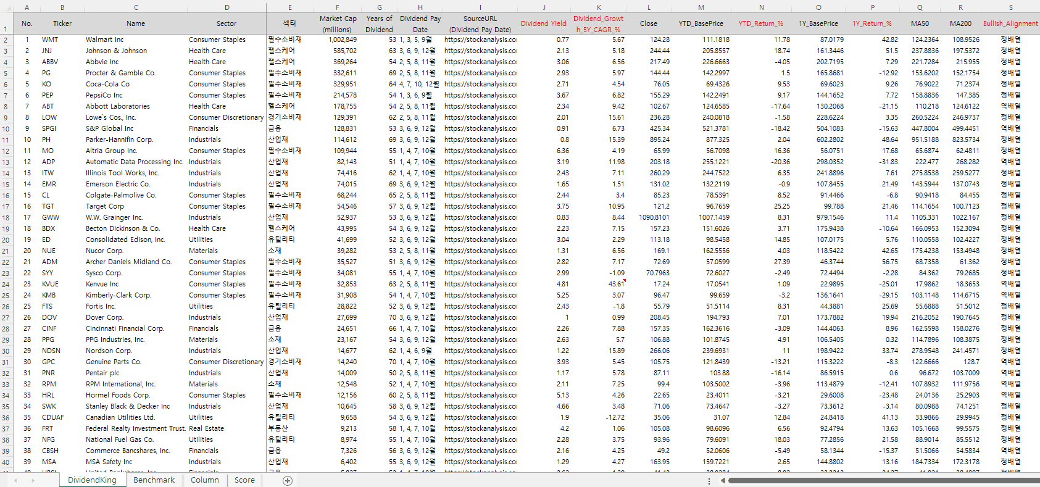Click the Dividend Yield header cell

pos(543,23)
